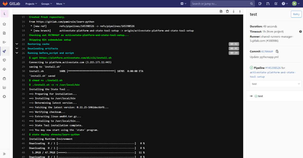Open activestate-platform-and-state-tool-setup branch link

click(273, 75)
